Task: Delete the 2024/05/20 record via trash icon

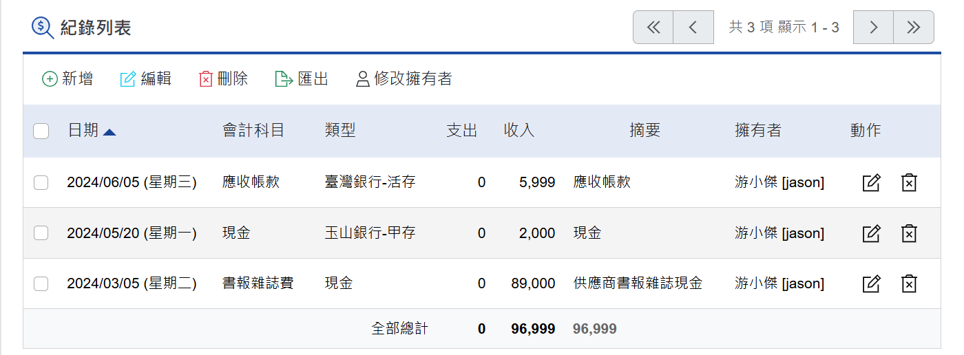Action: click(909, 233)
